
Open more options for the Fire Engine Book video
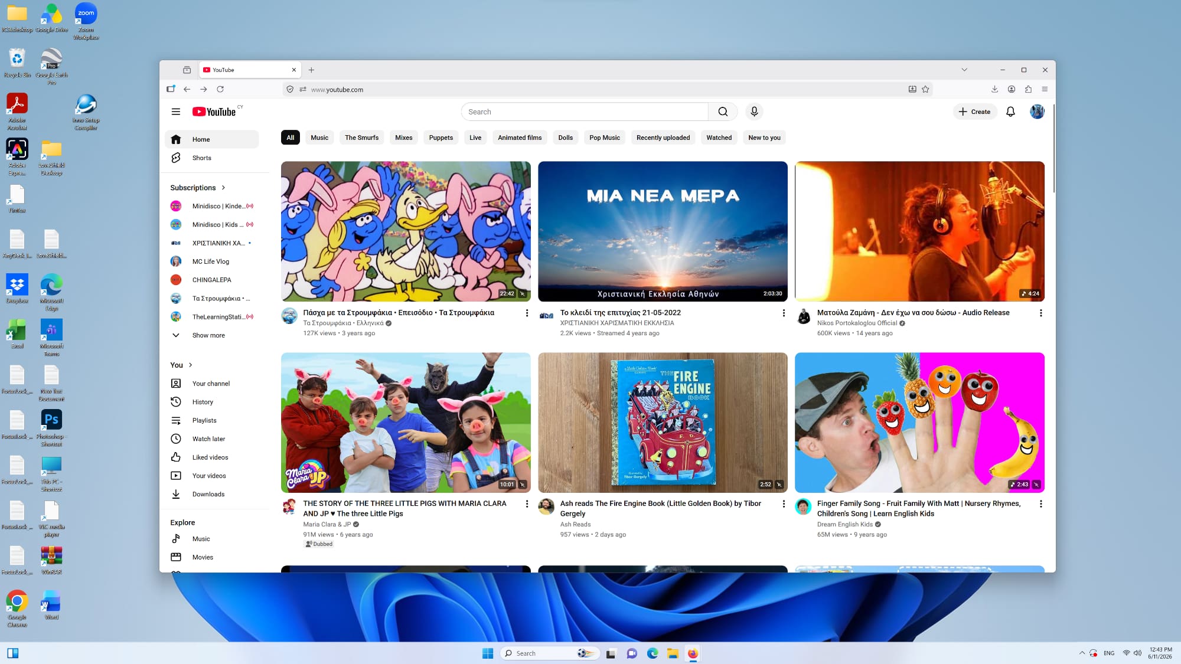click(x=784, y=503)
